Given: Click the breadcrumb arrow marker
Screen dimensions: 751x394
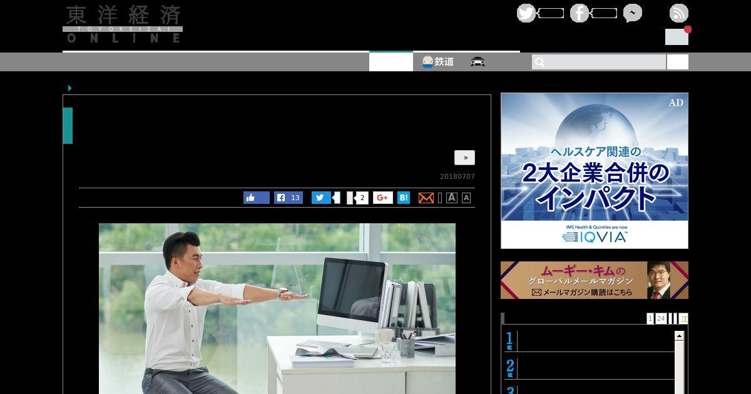Looking at the screenshot, I should 70,88.
